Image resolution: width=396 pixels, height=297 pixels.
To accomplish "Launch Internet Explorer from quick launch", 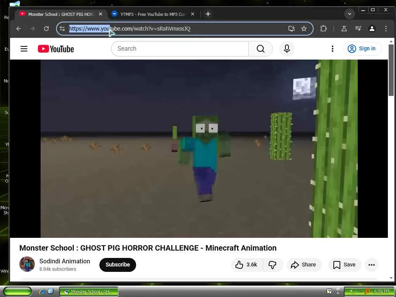I will (x=42, y=292).
